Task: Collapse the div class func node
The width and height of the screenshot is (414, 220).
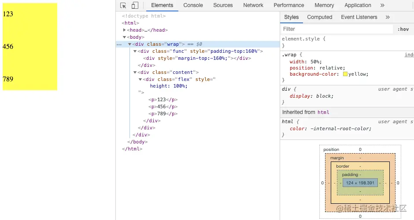Action: point(135,51)
